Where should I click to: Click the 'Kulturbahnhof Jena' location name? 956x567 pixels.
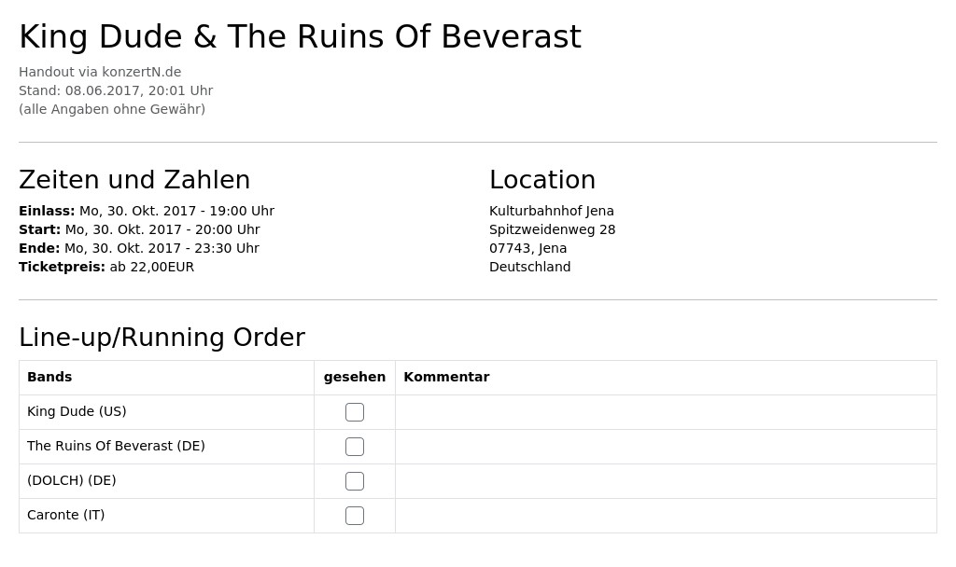(551, 211)
